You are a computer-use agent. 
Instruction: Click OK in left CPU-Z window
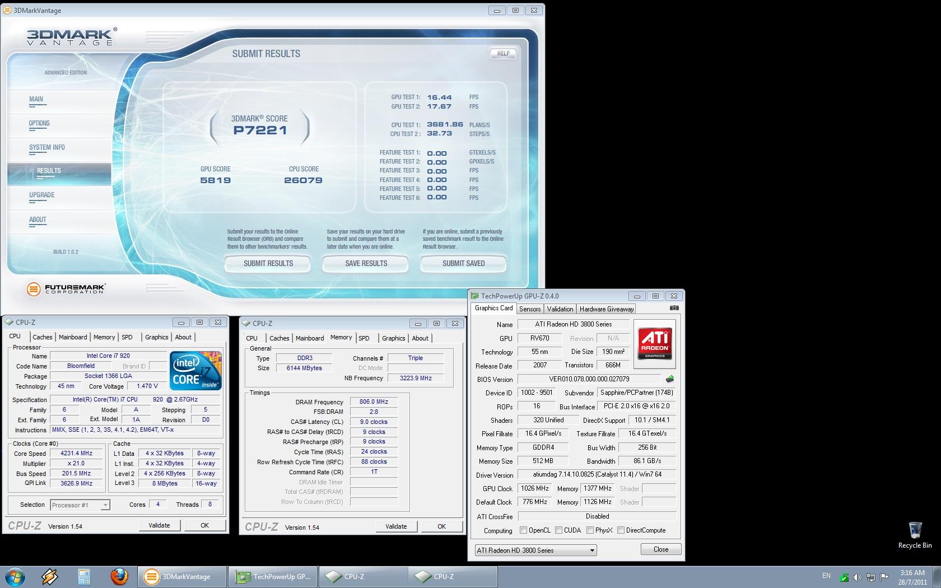pos(204,525)
